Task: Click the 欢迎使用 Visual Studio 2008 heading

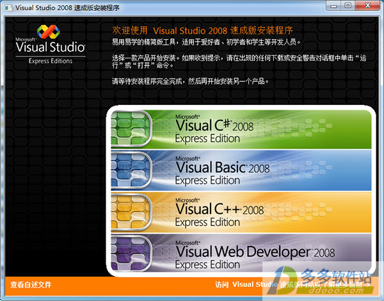Action: pos(202,31)
